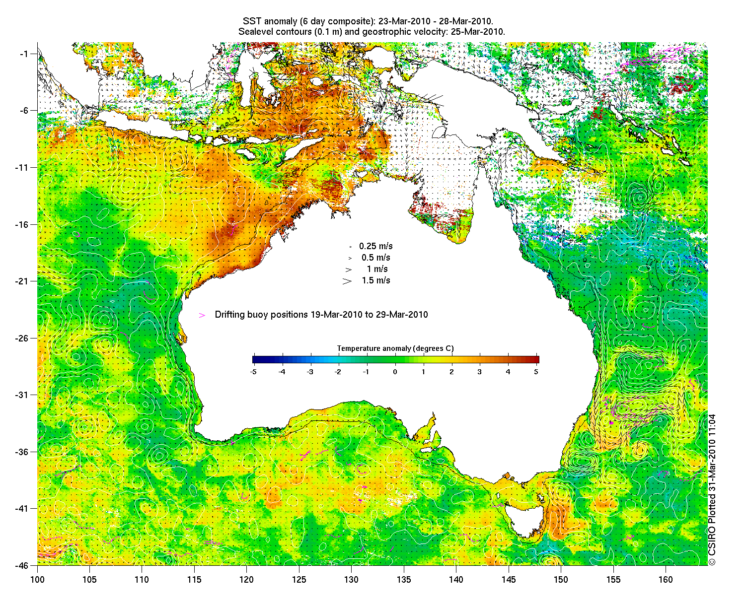The height and width of the screenshot is (608, 745).
Task: Click the latitude axis label -41
Action: click(22, 508)
